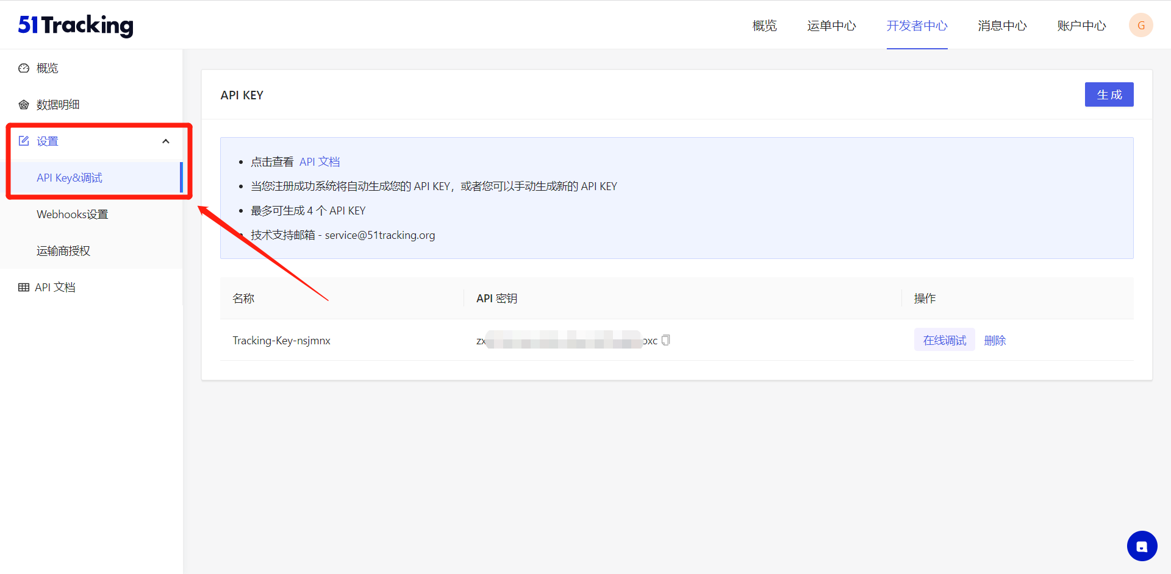The image size is (1171, 574).
Task: Click the 在线调试 button for Tracking-Key-nsjmnx
Action: click(x=944, y=340)
